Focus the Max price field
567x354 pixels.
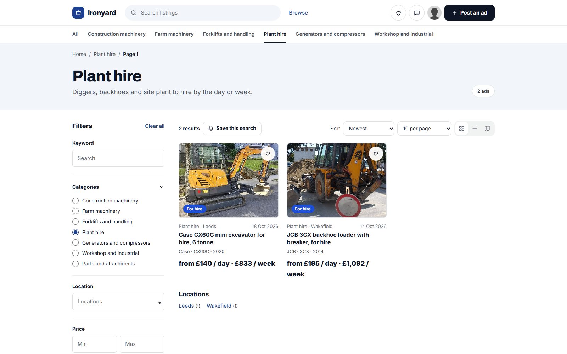pos(142,344)
